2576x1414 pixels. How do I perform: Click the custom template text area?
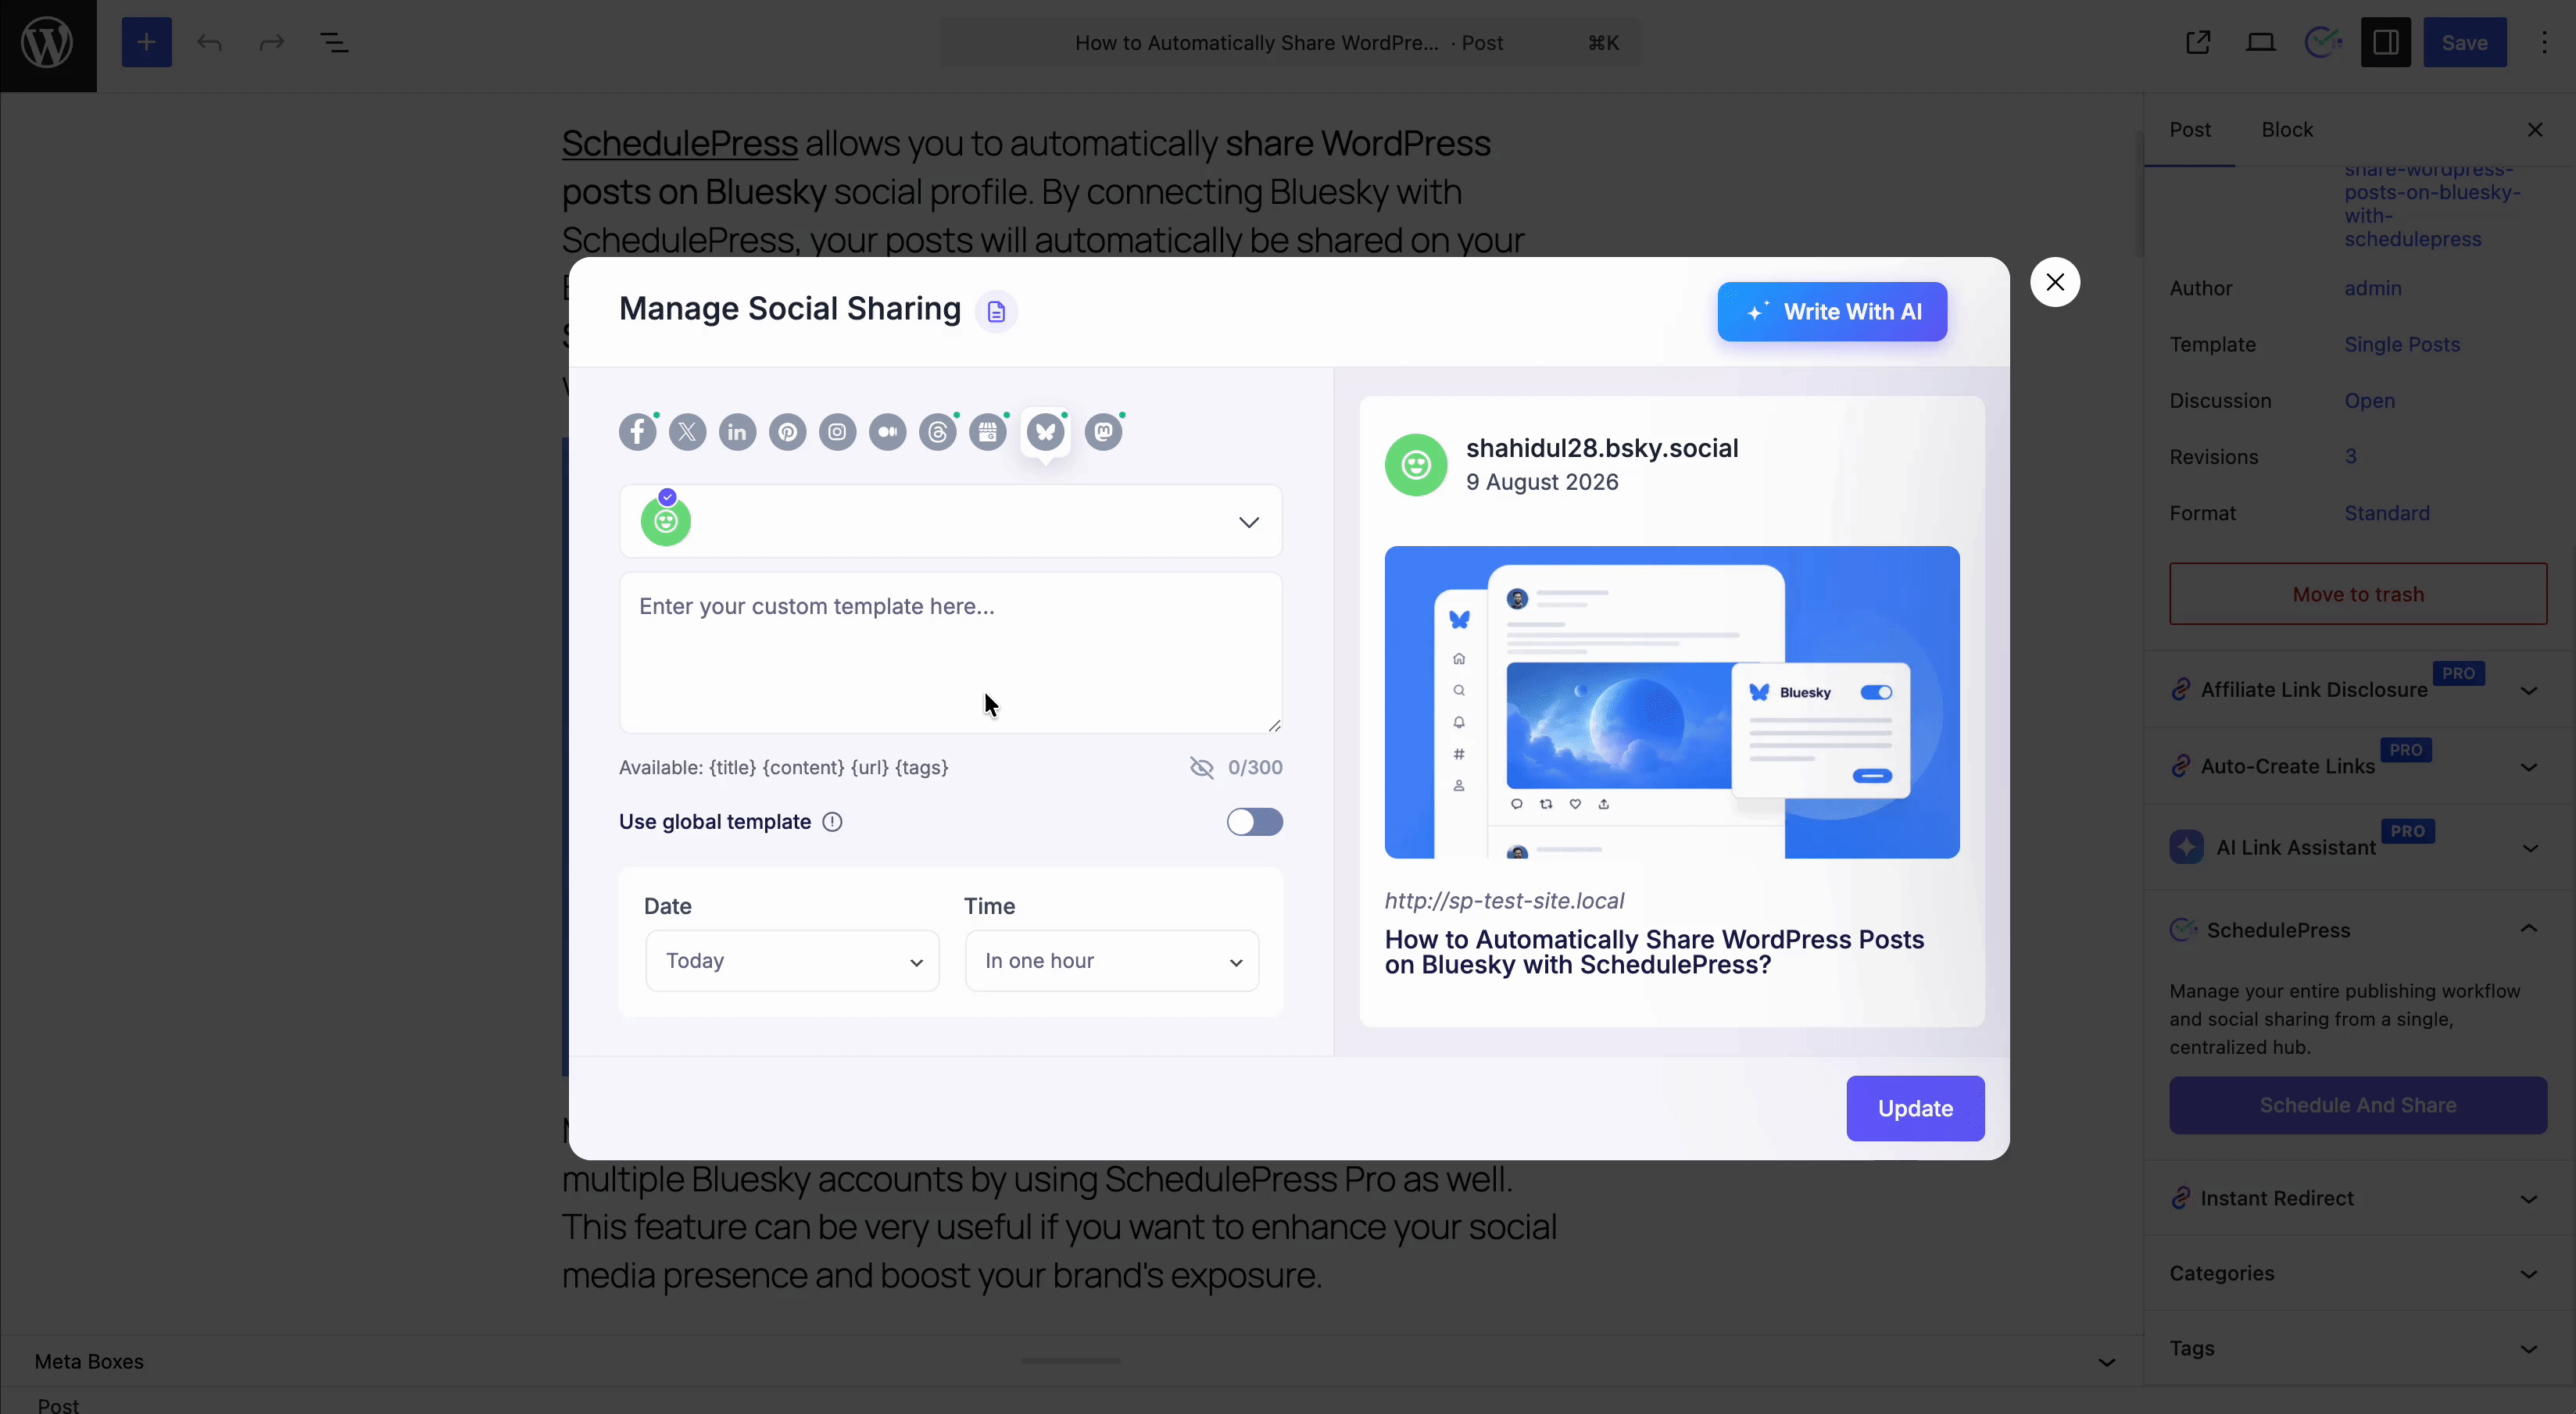click(950, 652)
